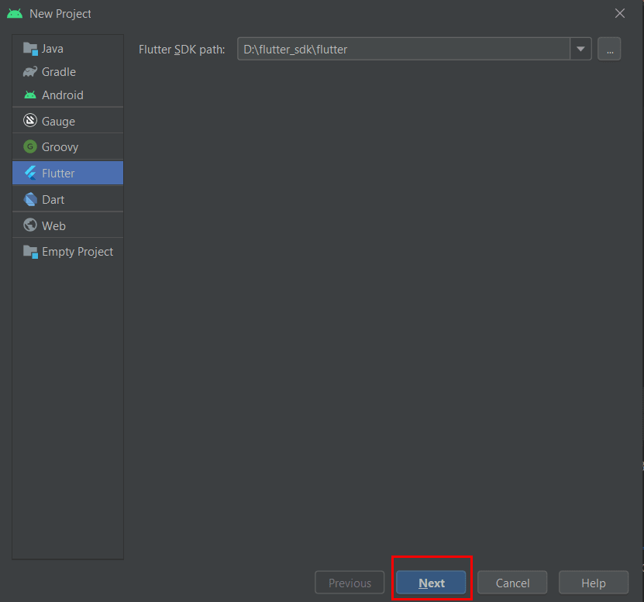Screen dimensions: 644x602
Task: Click the Dart logo icon
Action: pyautogui.click(x=30, y=199)
